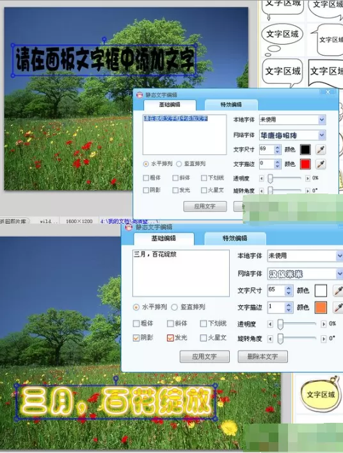Viewport: 343px width, 453px height.
Task: Click the 删除本文字 button
Action: 262,356
